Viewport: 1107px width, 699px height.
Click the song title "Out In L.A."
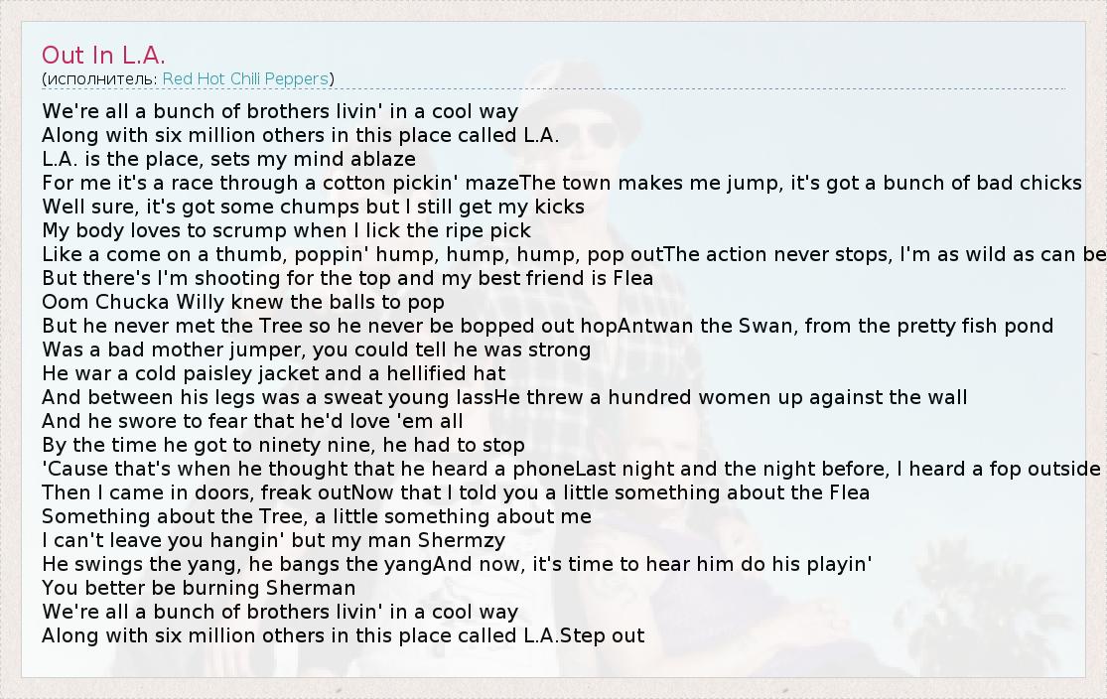coord(103,55)
